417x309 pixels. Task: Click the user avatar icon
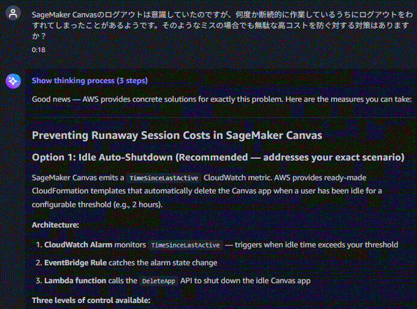13,13
